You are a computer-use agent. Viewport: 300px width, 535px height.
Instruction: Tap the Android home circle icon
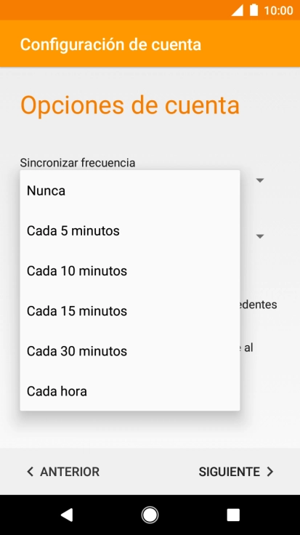pos(150,515)
